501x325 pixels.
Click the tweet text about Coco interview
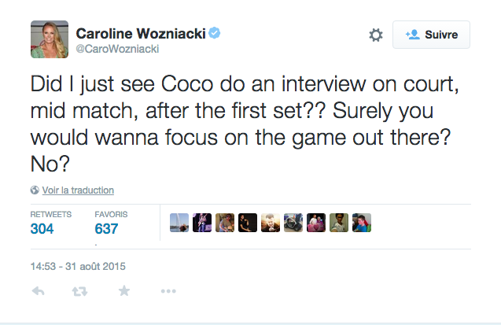pos(245,124)
